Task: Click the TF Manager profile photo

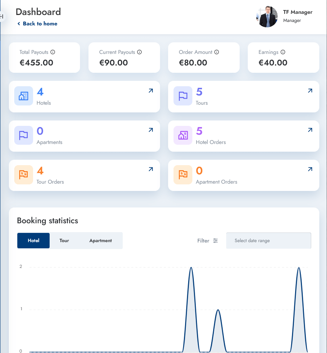Action: [267, 17]
